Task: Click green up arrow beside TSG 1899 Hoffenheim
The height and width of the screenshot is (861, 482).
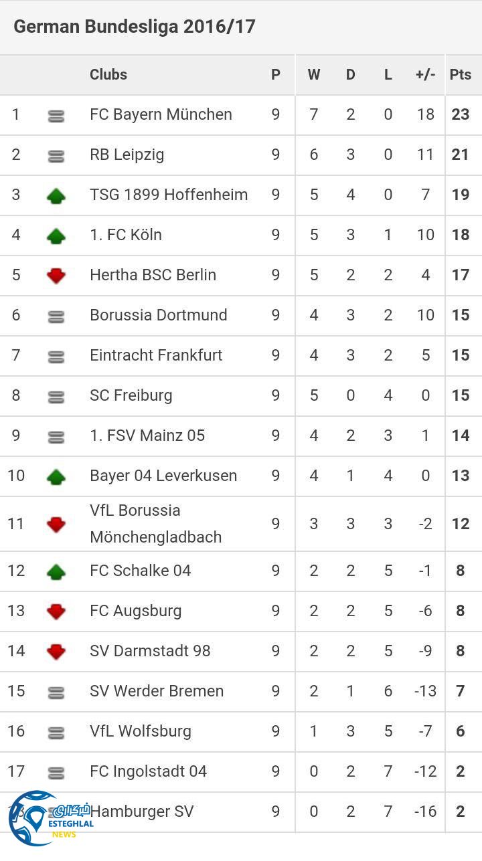Action: (x=56, y=195)
